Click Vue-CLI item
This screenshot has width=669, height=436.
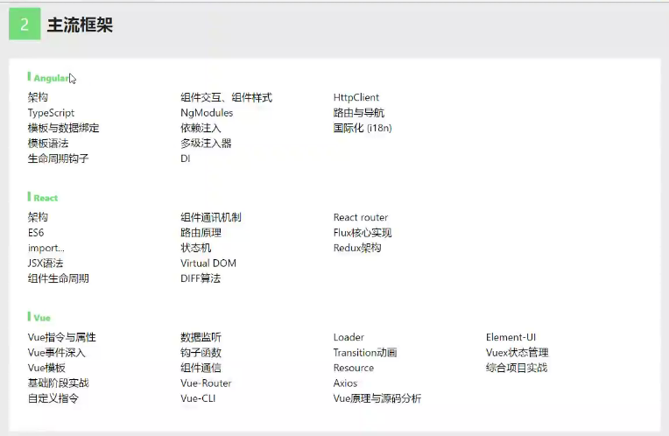pos(198,398)
